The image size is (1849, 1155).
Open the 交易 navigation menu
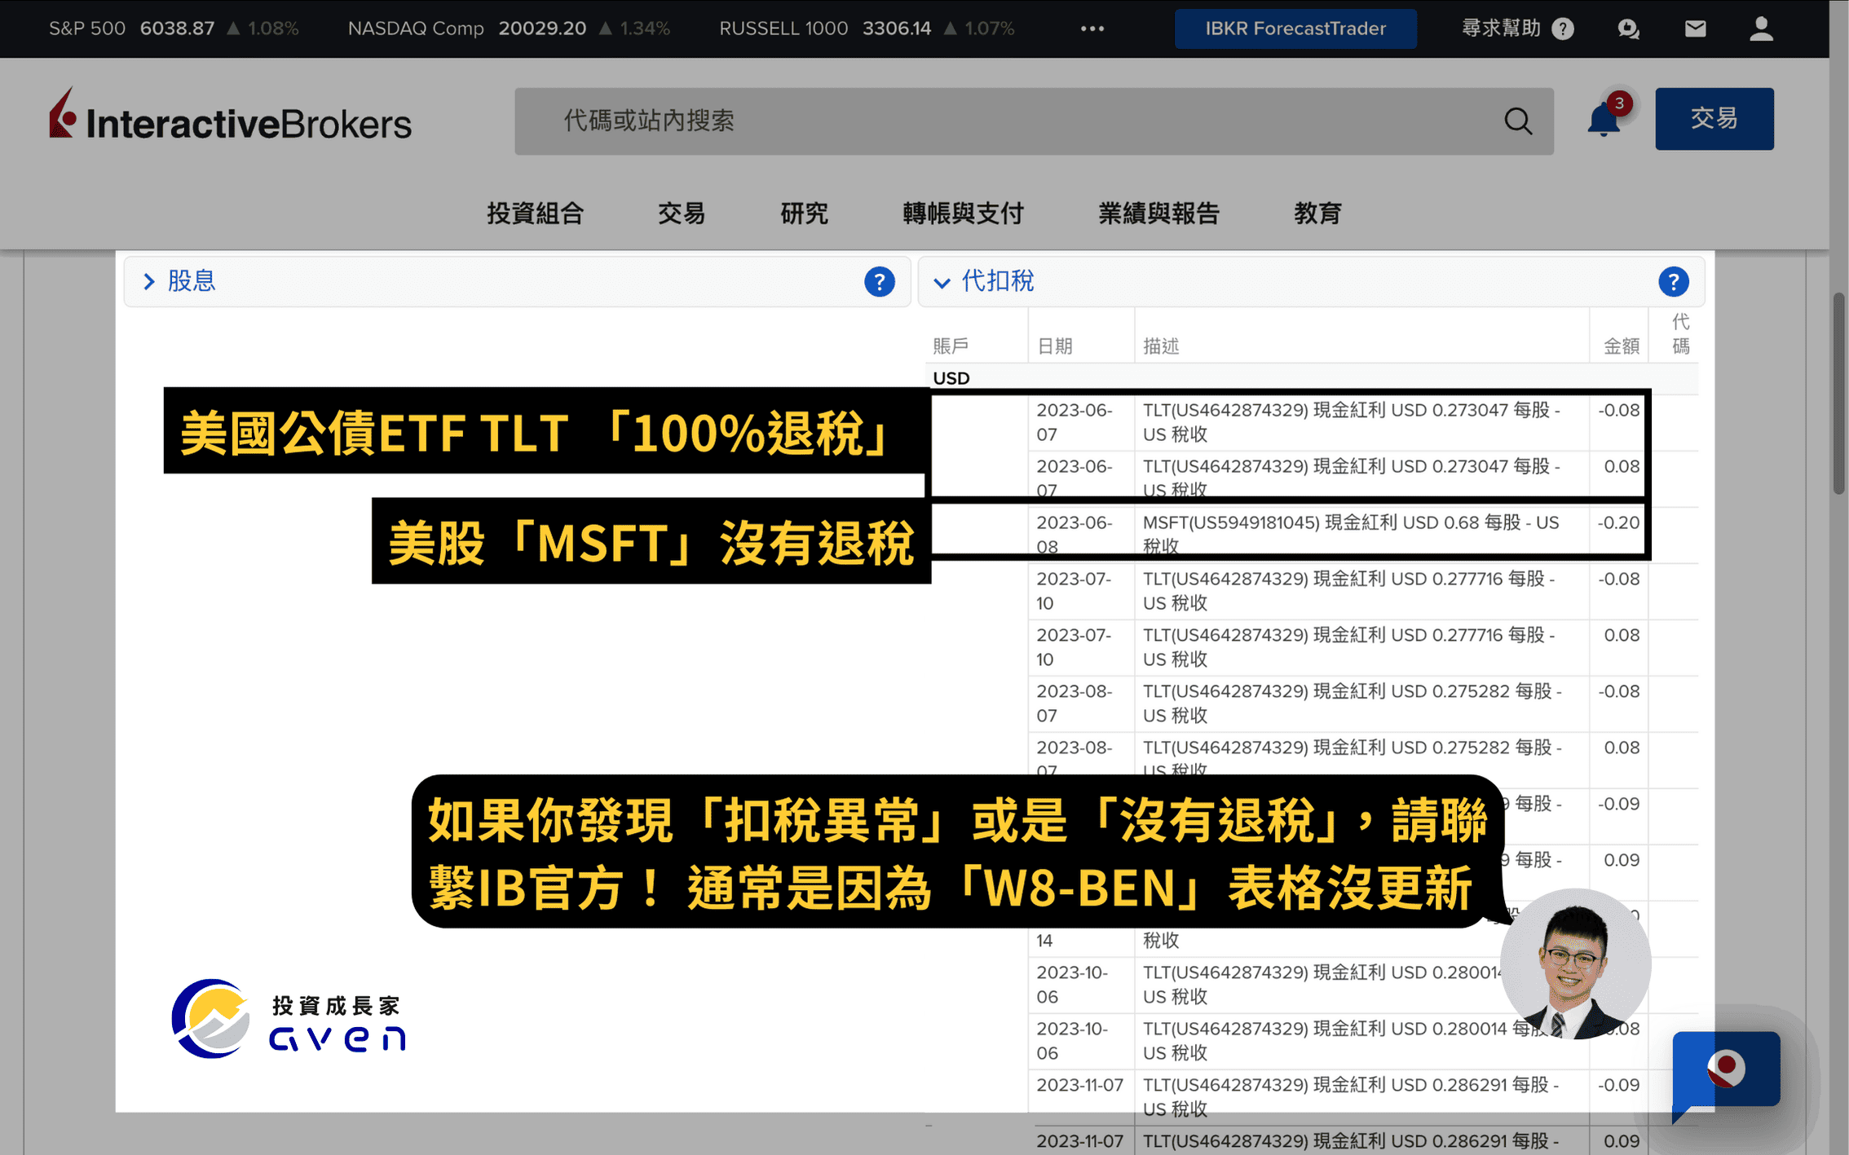[682, 214]
